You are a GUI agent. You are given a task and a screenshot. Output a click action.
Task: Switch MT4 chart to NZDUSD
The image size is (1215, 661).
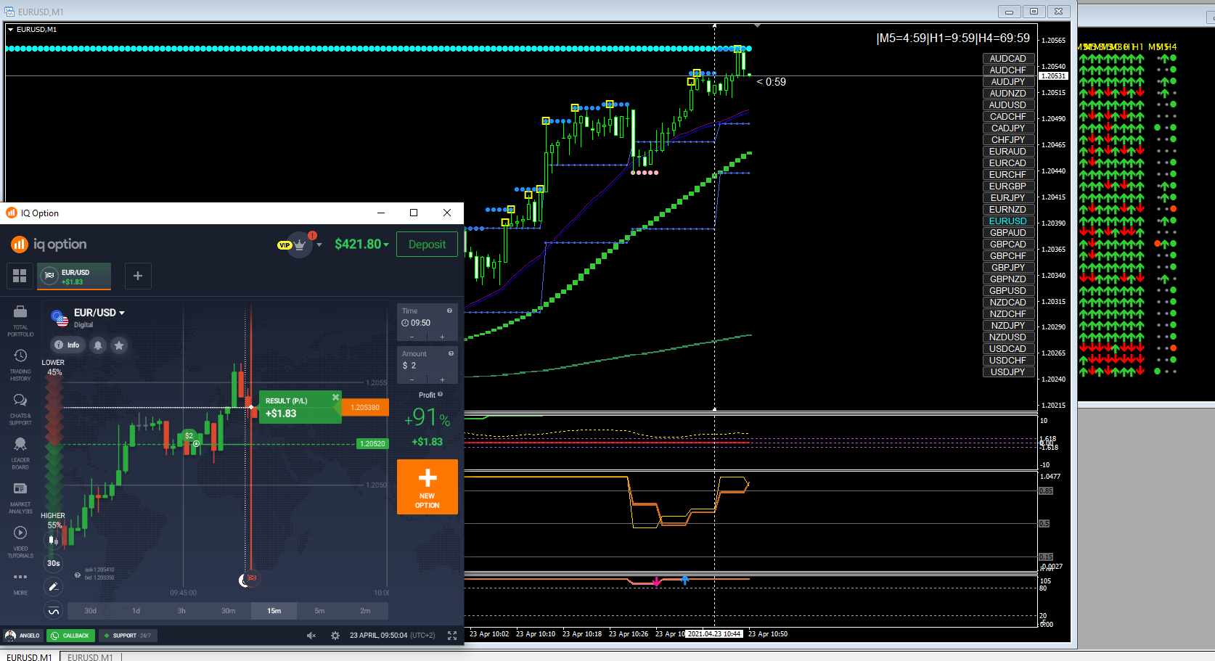tap(1008, 337)
